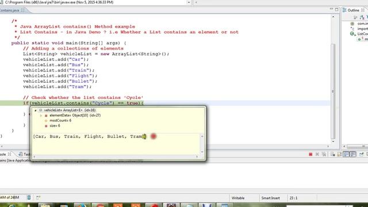Image resolution: width=368 pixels, height=207 pixels.
Task: Click the heap status '4M of 248M' indicator
Action: (x=10, y=198)
